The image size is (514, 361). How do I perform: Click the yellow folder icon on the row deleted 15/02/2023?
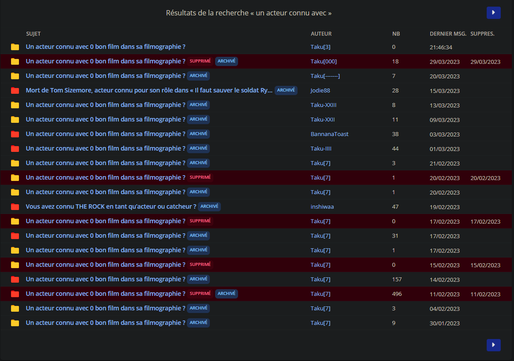(15, 265)
